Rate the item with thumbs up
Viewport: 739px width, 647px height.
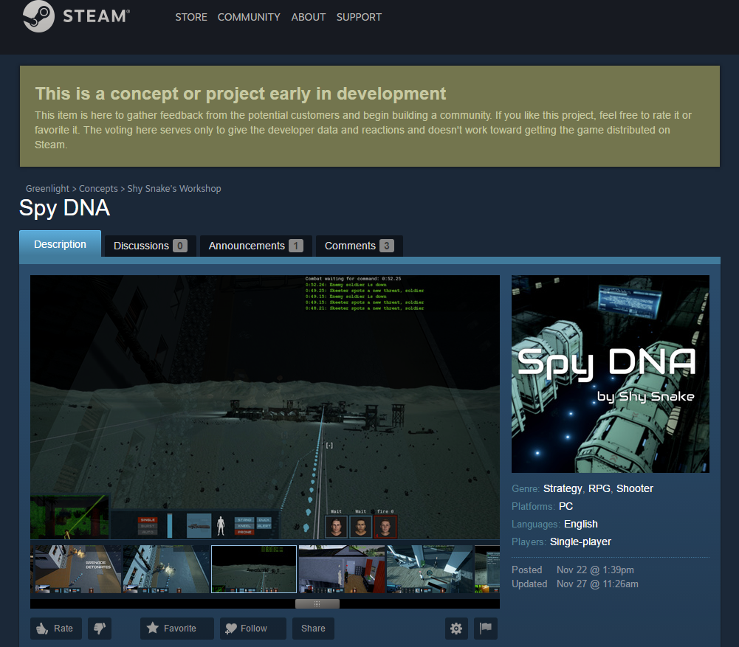click(x=55, y=628)
